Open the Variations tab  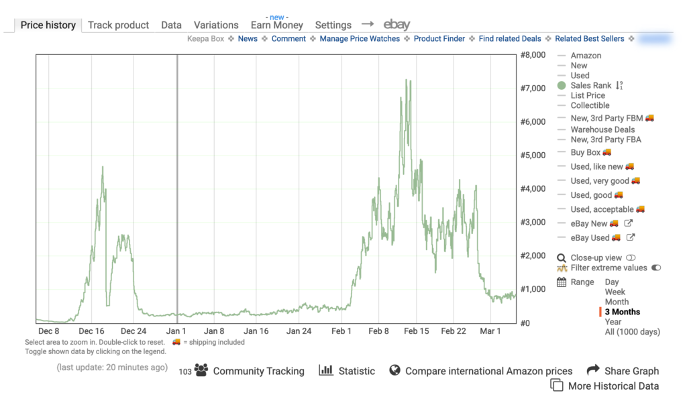216,25
